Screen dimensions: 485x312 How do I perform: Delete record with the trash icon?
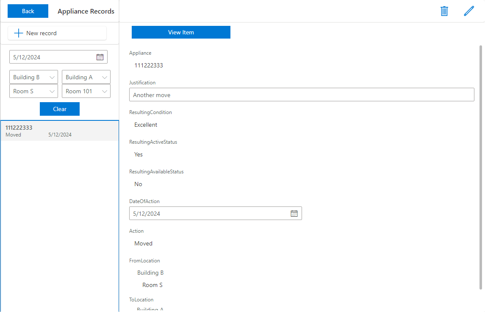pos(444,11)
